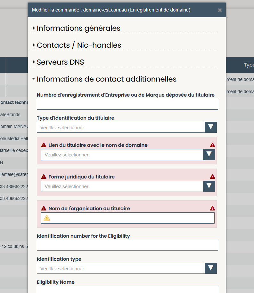Open Lien du titulaire avec le nom de domaine dropdown
254x293 pixels.
pos(128,155)
